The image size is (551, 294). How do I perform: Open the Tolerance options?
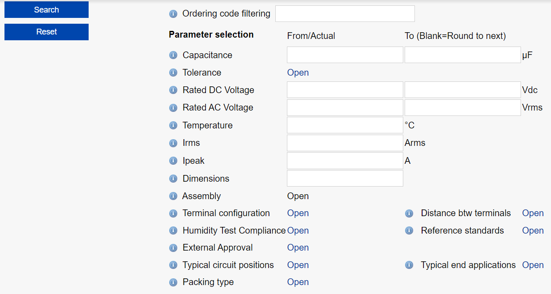point(298,72)
